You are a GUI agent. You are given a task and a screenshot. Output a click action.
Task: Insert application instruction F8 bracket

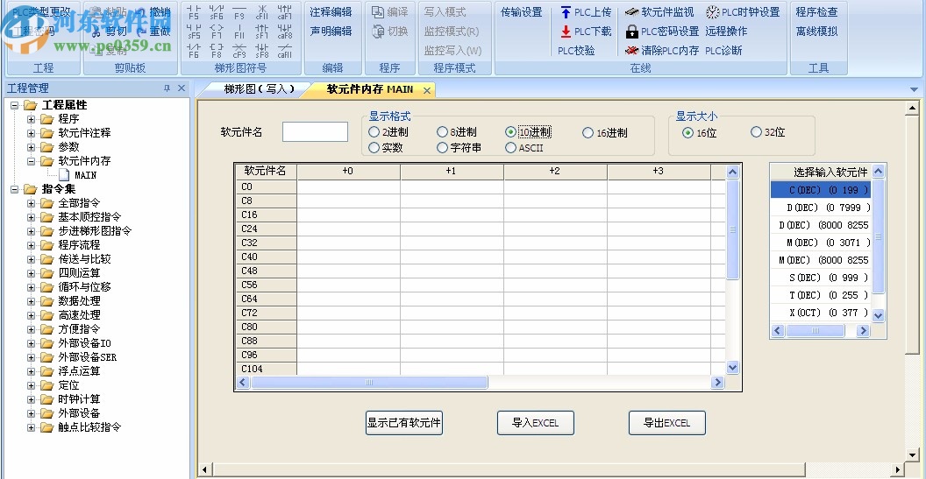(217, 51)
